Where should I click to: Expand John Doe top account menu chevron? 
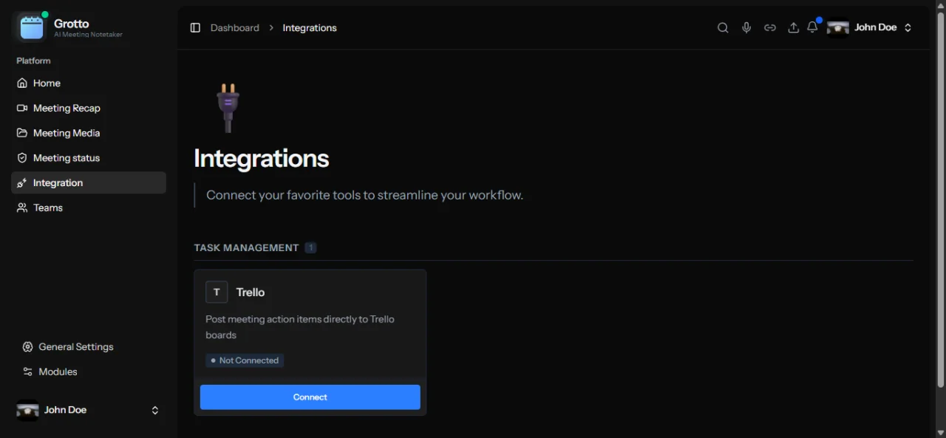coord(908,27)
